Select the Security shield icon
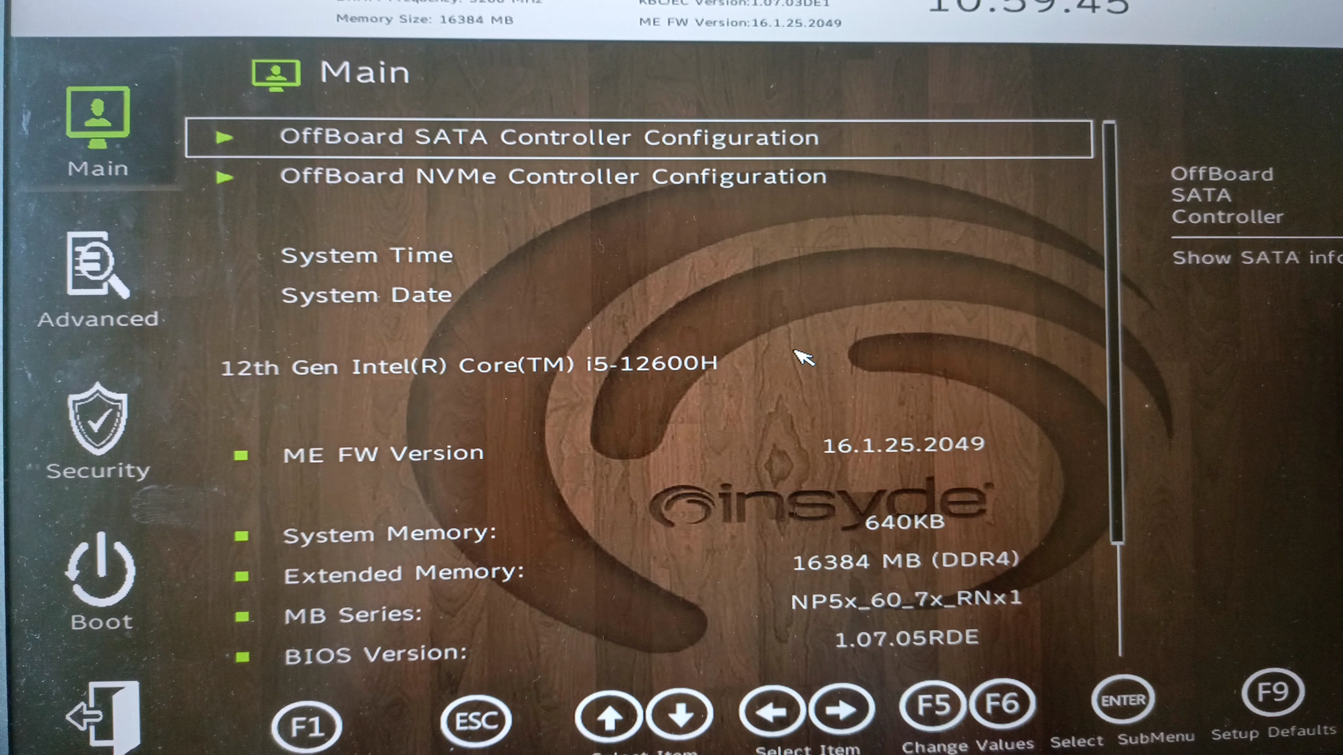The height and width of the screenshot is (755, 1343). coord(98,418)
